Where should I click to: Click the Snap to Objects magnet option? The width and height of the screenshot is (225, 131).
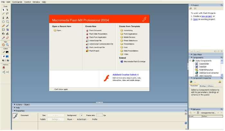[4, 68]
